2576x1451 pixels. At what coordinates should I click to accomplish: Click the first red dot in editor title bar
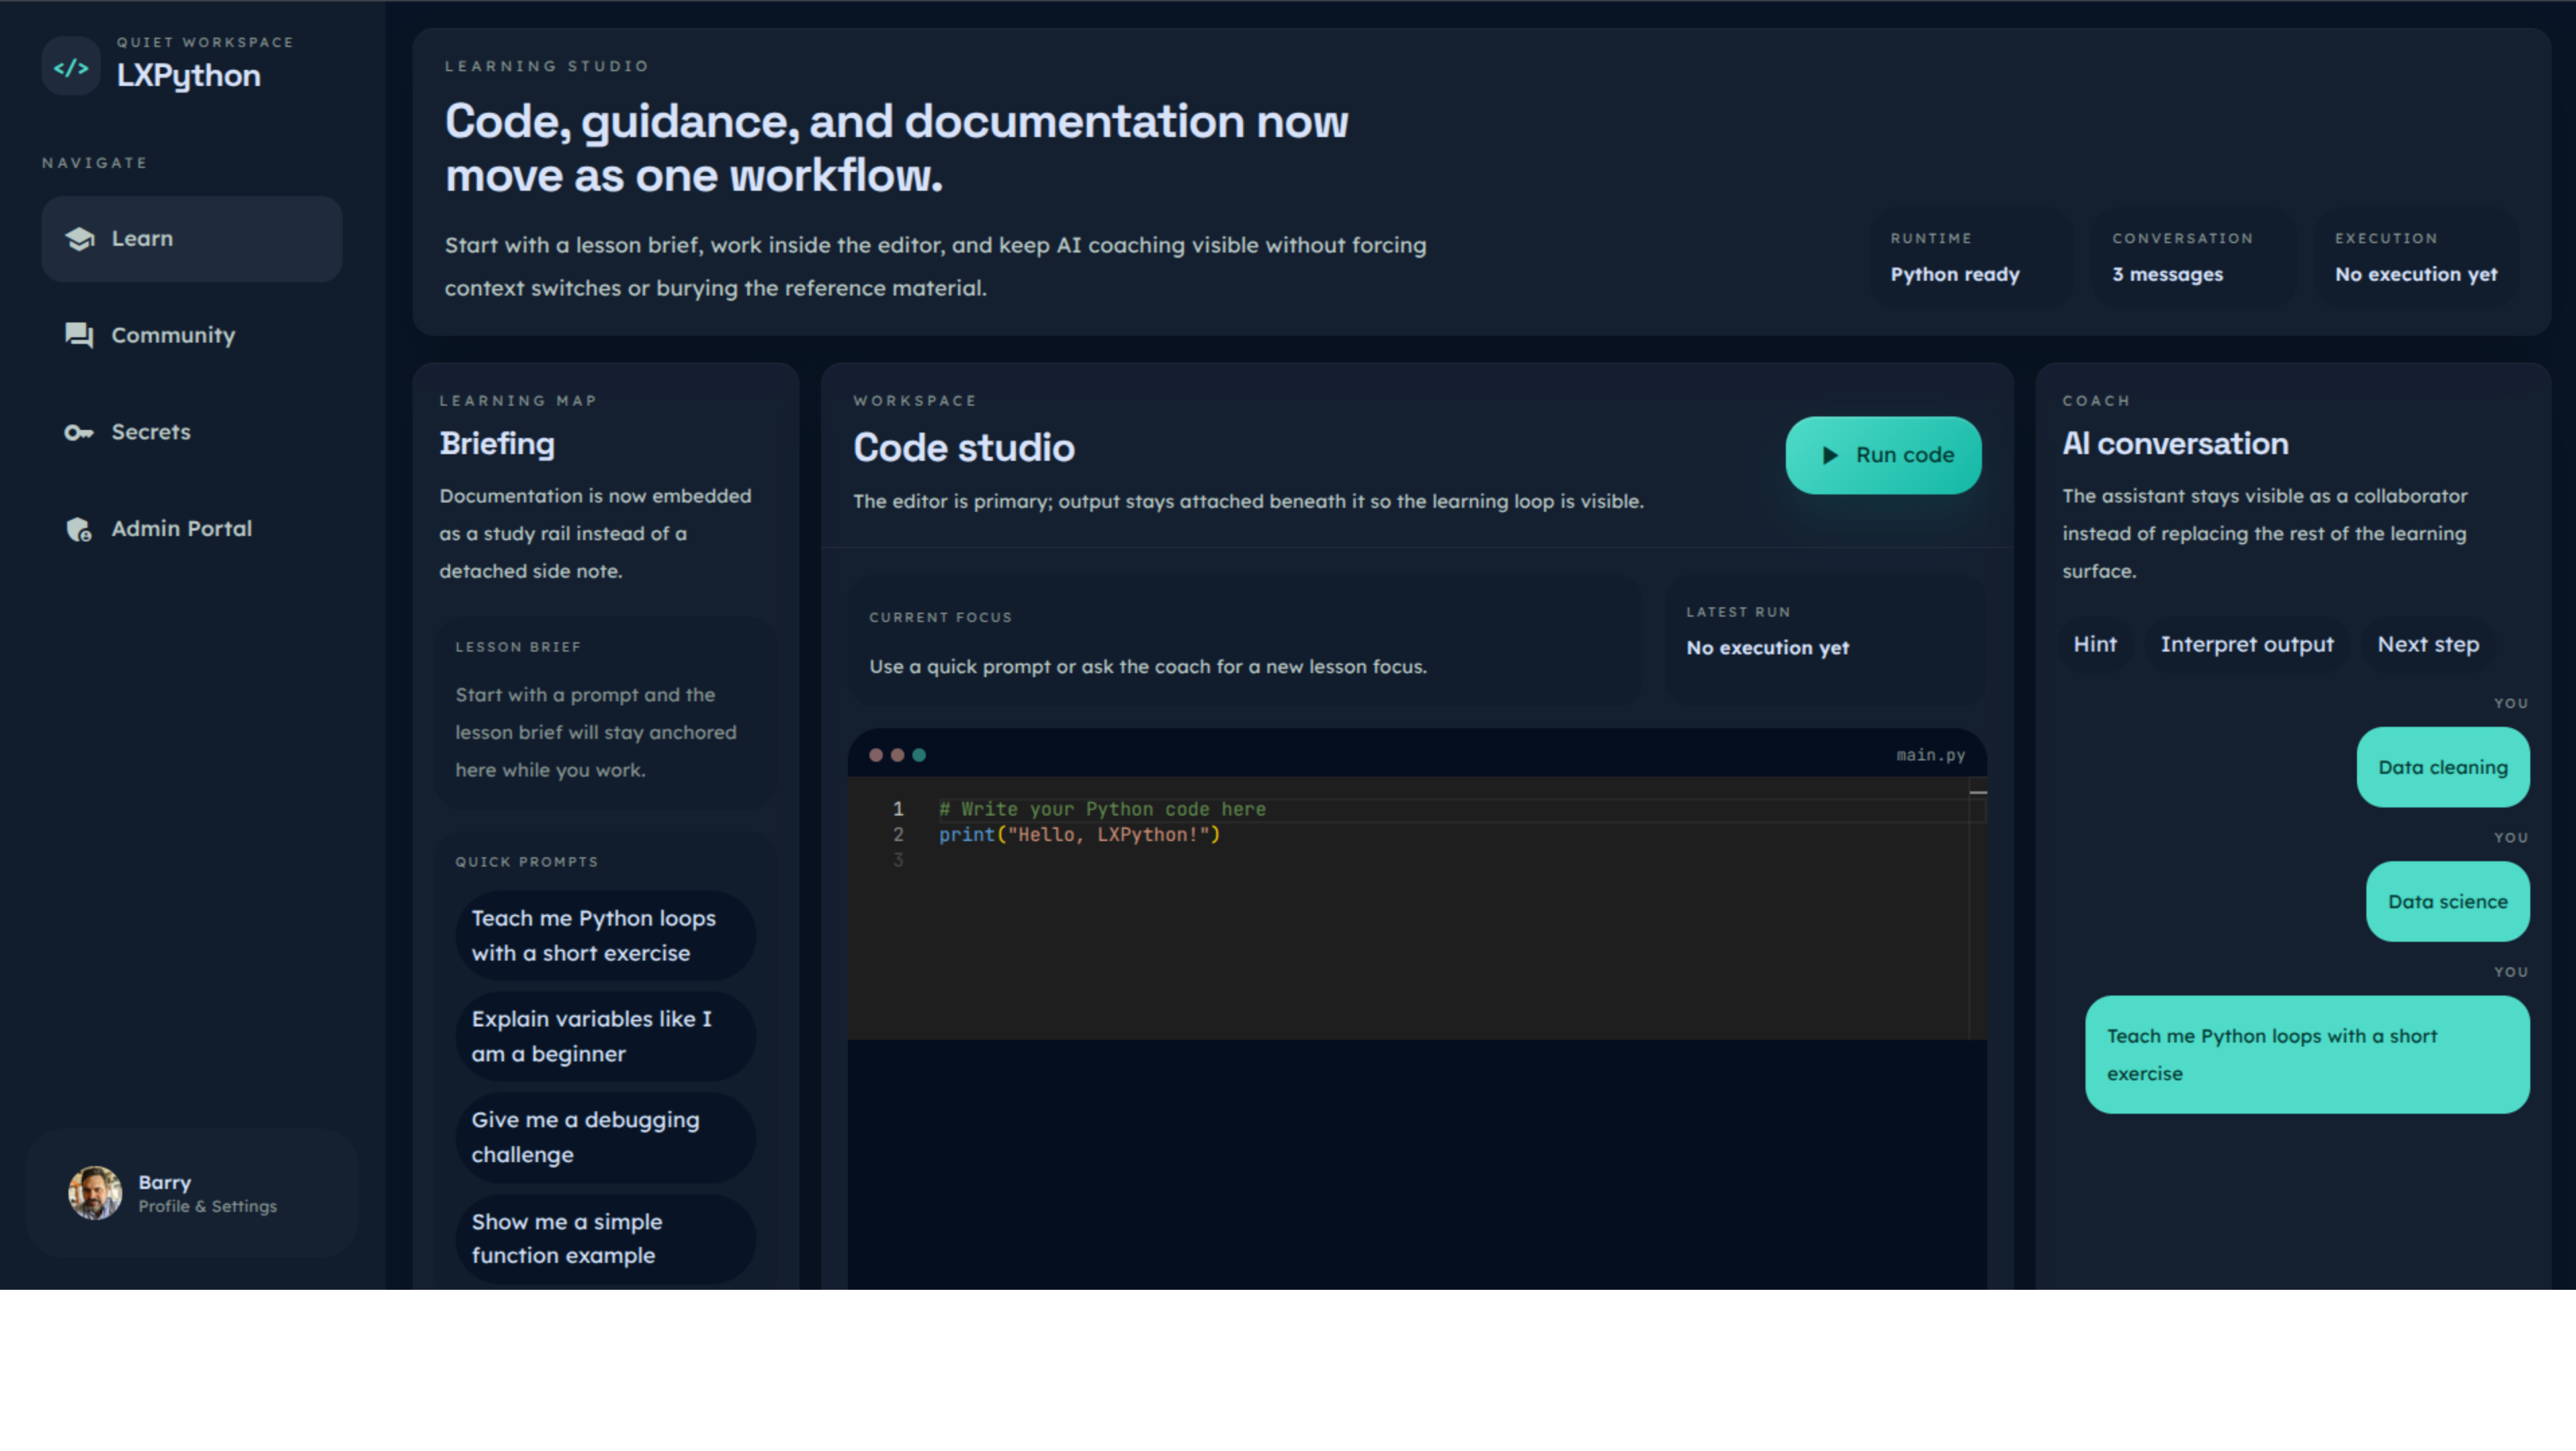pyautogui.click(x=876, y=755)
